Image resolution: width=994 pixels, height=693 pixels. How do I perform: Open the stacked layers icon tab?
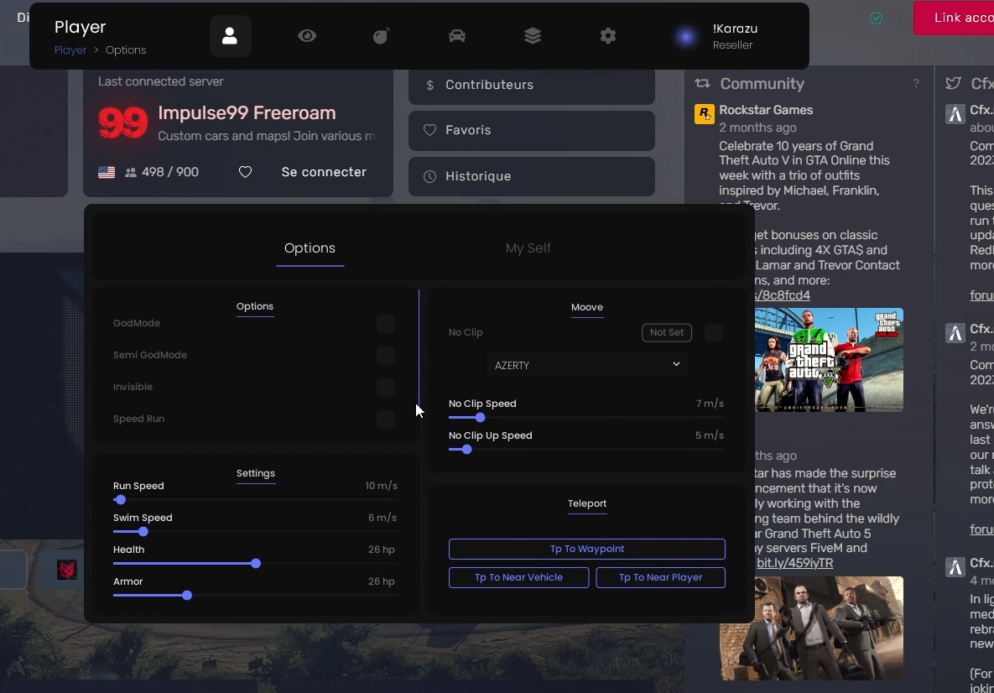point(533,36)
